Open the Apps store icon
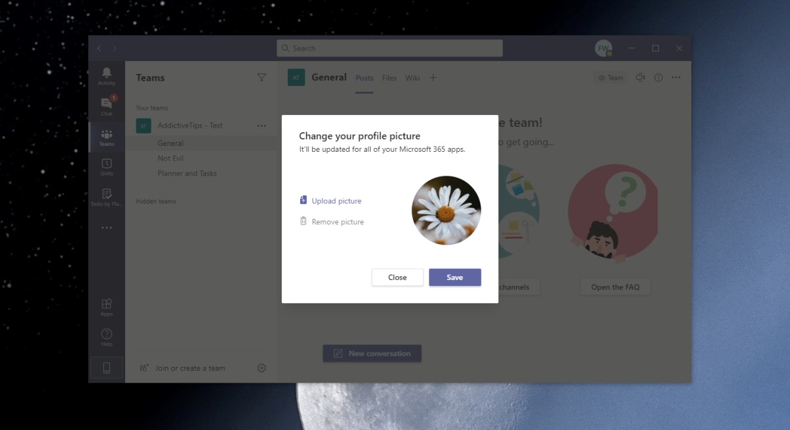This screenshot has height=430, width=790. 107,307
